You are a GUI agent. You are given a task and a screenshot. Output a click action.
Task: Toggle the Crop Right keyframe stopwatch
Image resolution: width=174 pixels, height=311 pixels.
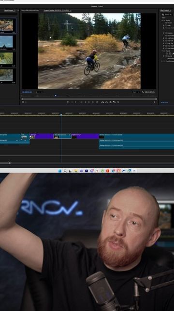pyautogui.click(x=166, y=46)
